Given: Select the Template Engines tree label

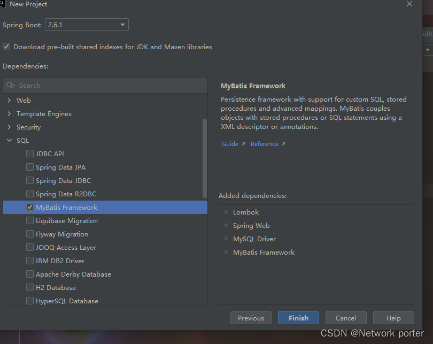Looking at the screenshot, I should click(44, 114).
